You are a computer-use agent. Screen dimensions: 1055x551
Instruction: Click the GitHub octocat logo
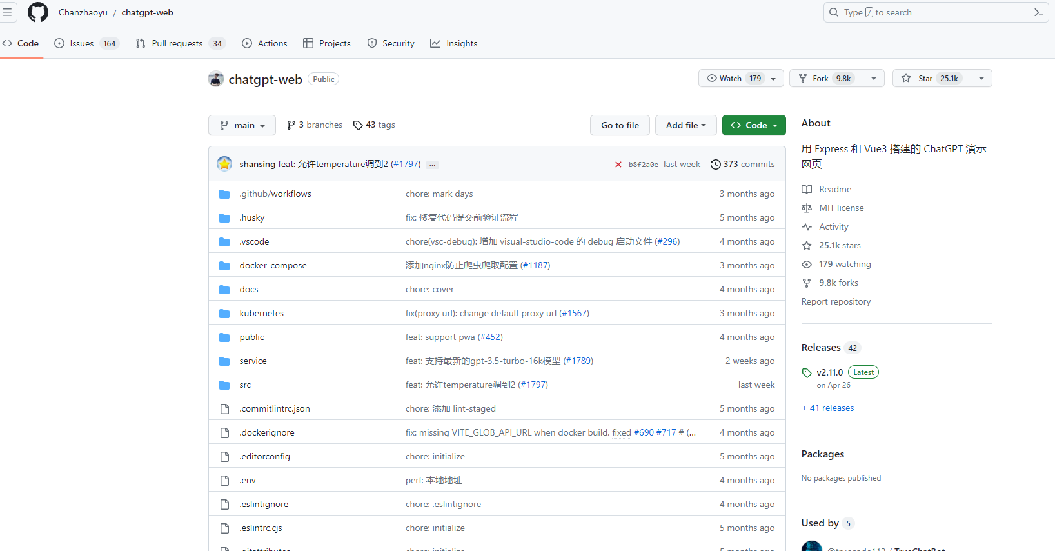38,12
